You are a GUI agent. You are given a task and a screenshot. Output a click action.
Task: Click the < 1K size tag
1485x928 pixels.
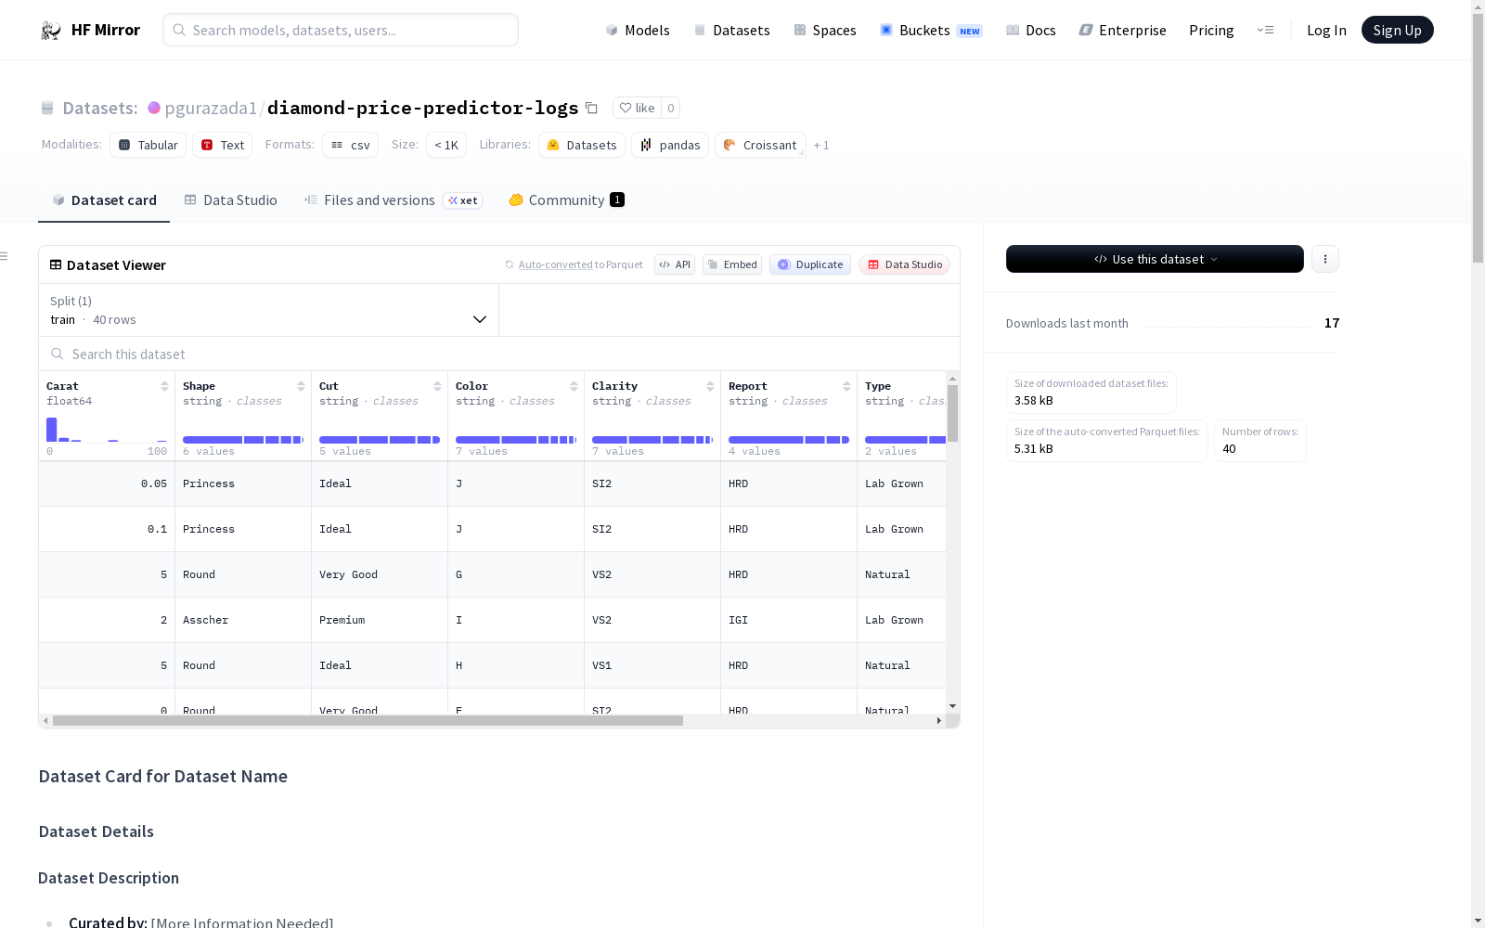[446, 145]
